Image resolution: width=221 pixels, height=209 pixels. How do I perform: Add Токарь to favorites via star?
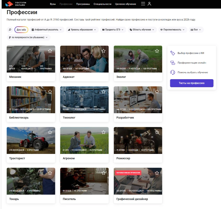pyautogui.click(x=50, y=173)
